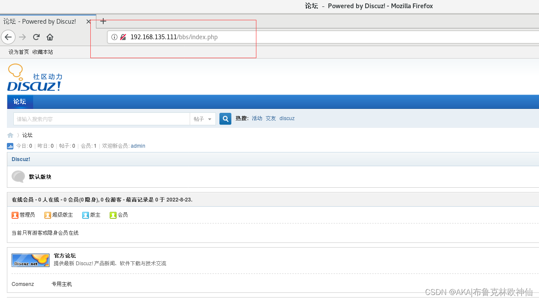Viewport: 539px width, 301px height.
Task: Click the address bar URL field
Action: [x=323, y=37]
